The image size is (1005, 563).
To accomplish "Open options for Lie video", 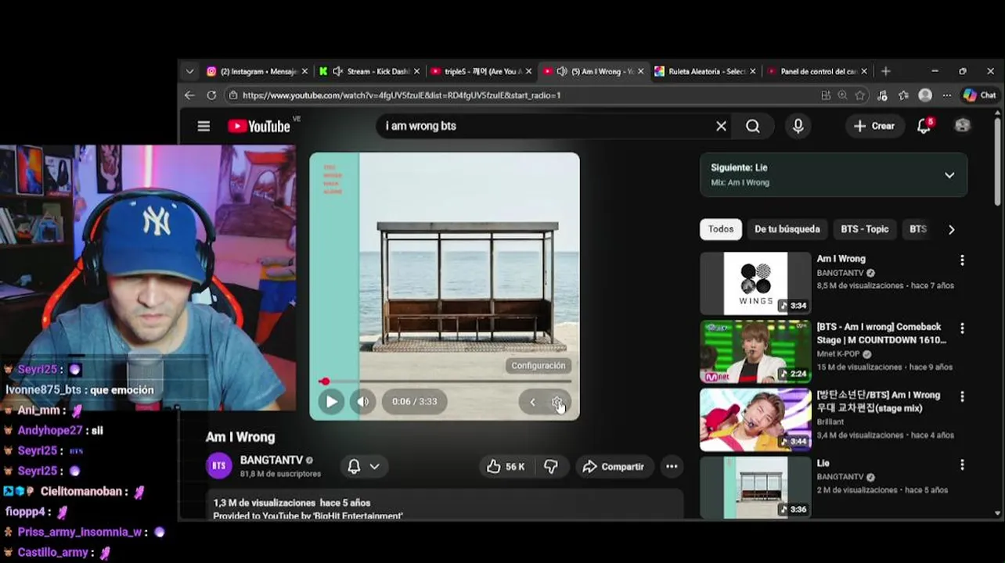I will point(962,464).
